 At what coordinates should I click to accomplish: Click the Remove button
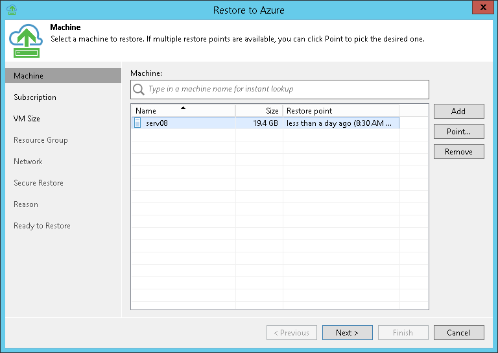coord(458,152)
